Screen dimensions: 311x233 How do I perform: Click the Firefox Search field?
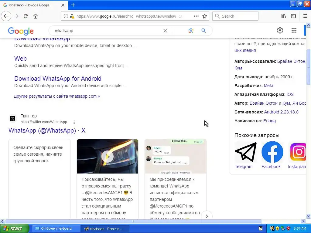(235, 16)
